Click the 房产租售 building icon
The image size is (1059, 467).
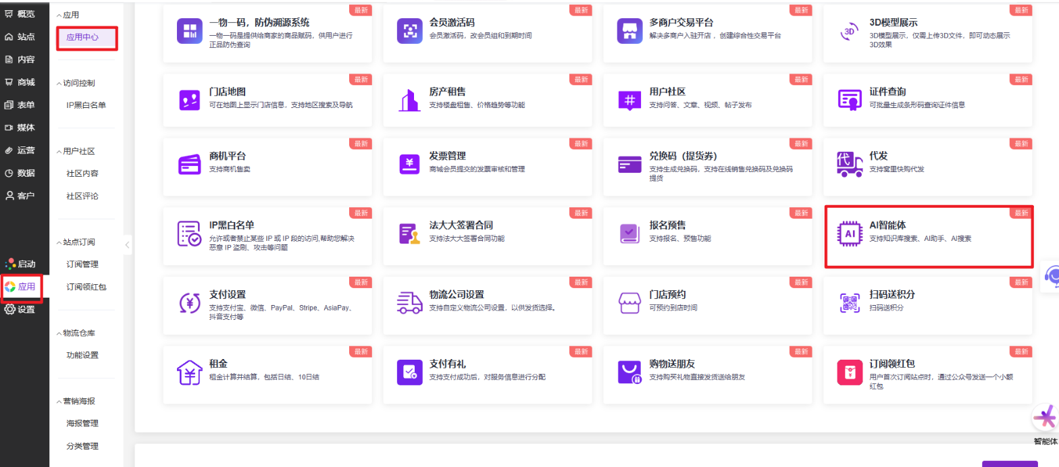coord(409,99)
